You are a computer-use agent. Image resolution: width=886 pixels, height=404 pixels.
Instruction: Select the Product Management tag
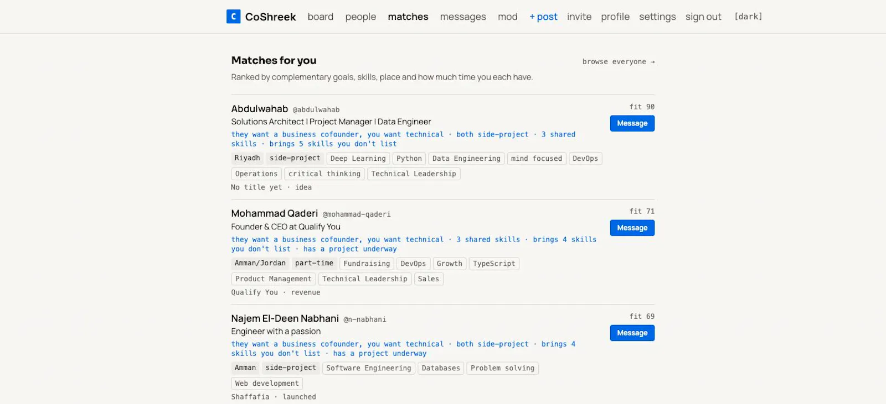[274, 279]
